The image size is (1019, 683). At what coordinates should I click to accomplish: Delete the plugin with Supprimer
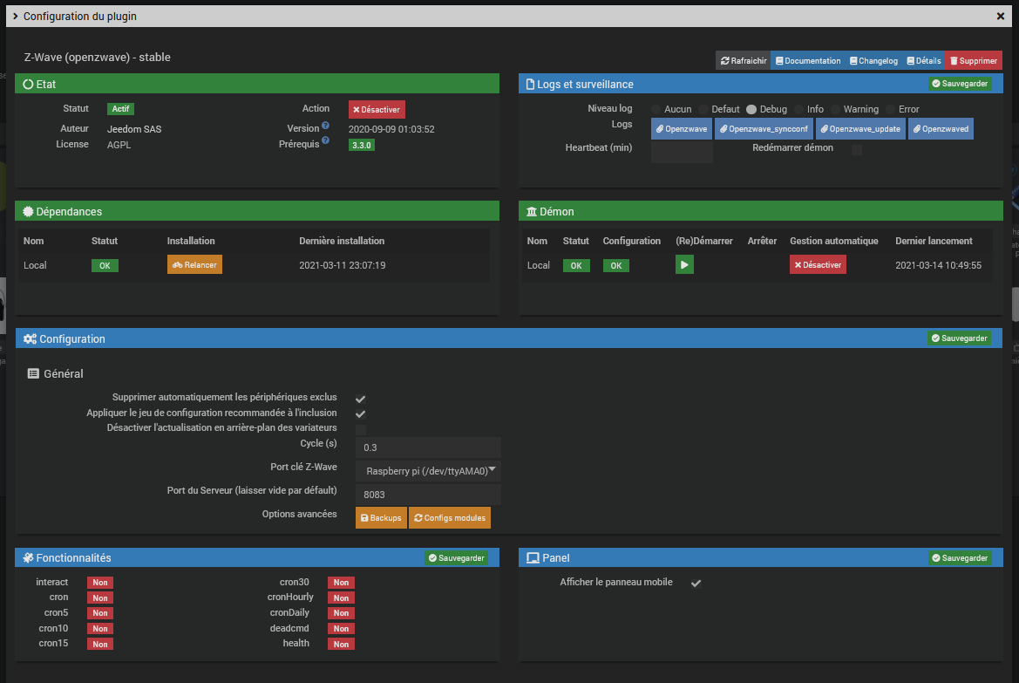973,61
